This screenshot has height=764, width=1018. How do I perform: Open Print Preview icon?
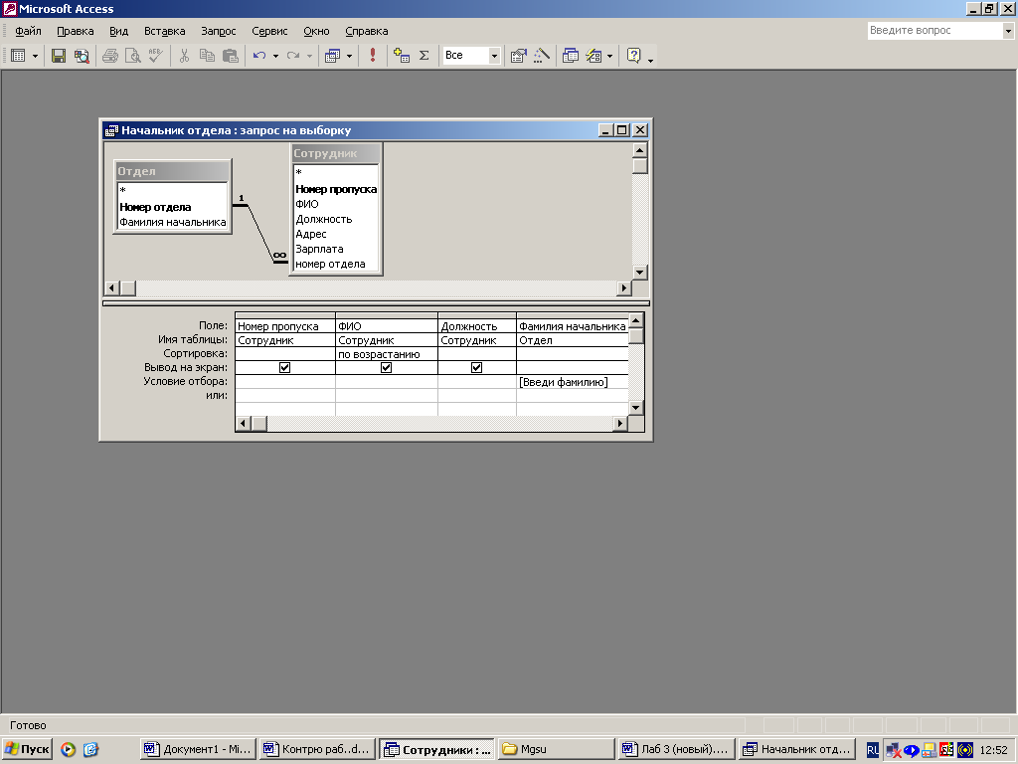(132, 56)
